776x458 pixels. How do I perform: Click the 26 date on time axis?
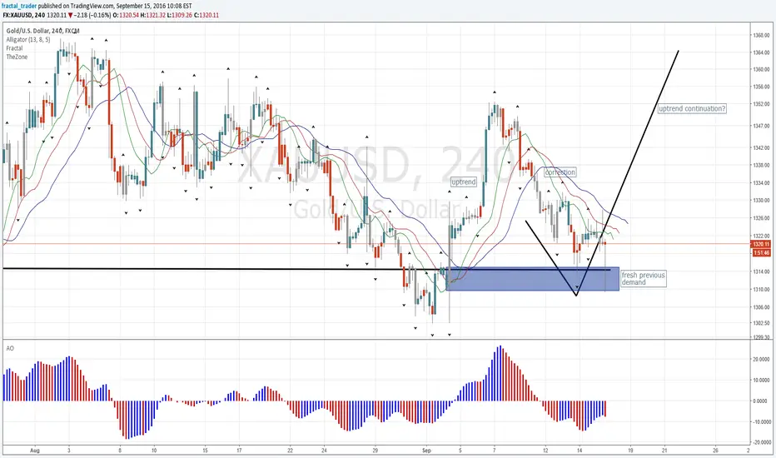(x=715, y=451)
